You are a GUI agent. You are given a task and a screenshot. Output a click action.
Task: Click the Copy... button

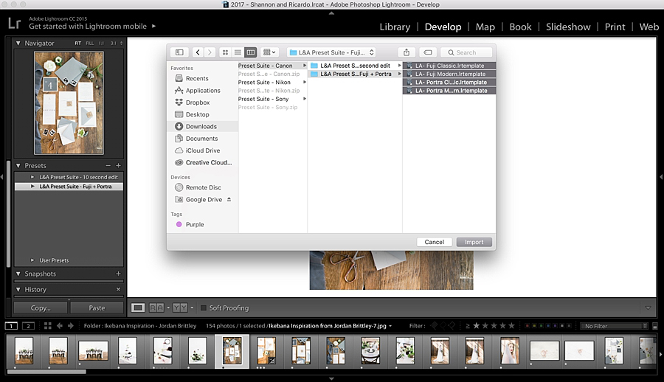[41, 308]
